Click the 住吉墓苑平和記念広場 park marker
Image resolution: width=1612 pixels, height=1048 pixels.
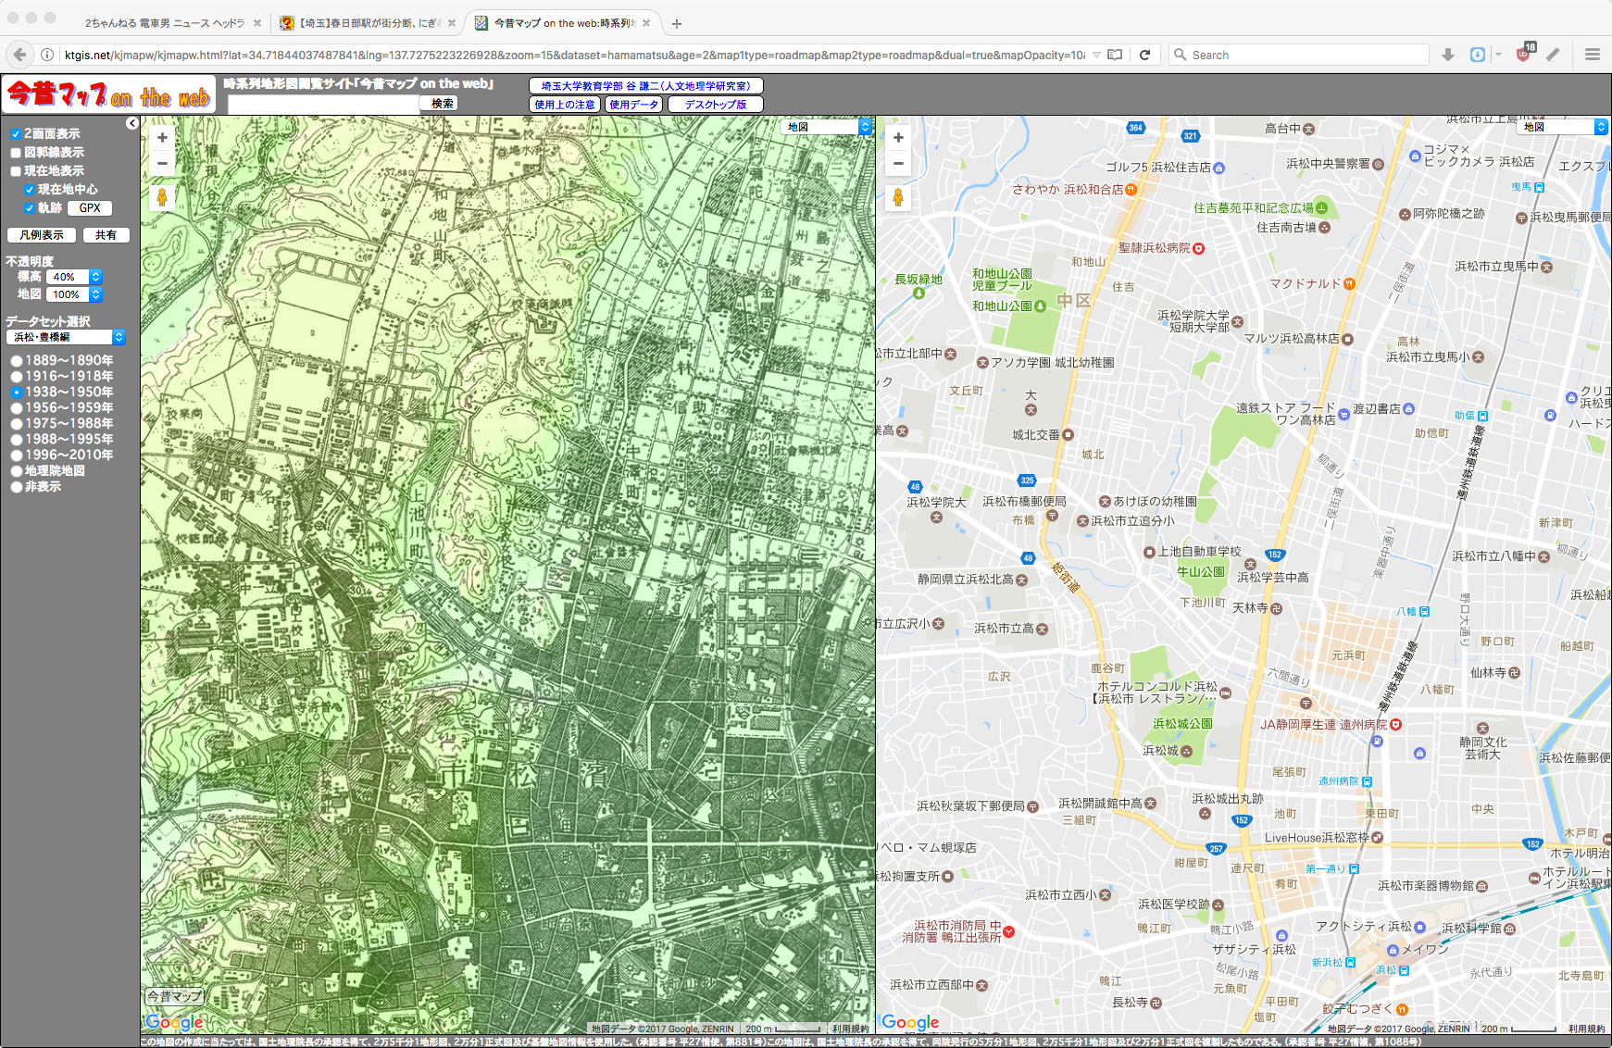pyautogui.click(x=1322, y=207)
